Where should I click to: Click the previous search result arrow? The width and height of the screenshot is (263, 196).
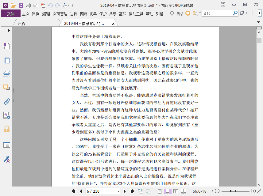pyautogui.click(x=252, y=13)
